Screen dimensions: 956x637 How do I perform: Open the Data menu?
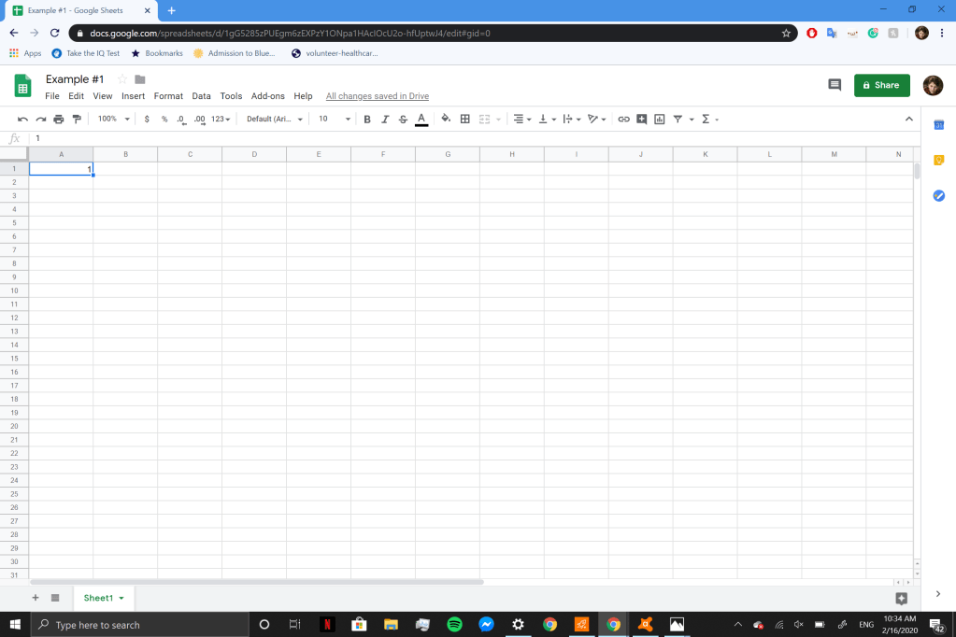click(201, 96)
